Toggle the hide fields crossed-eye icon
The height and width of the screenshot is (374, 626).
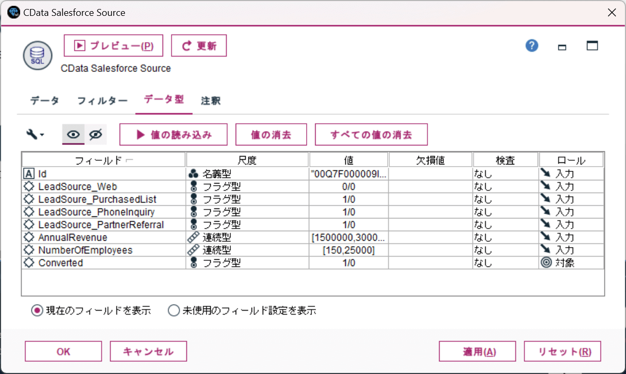tap(96, 134)
